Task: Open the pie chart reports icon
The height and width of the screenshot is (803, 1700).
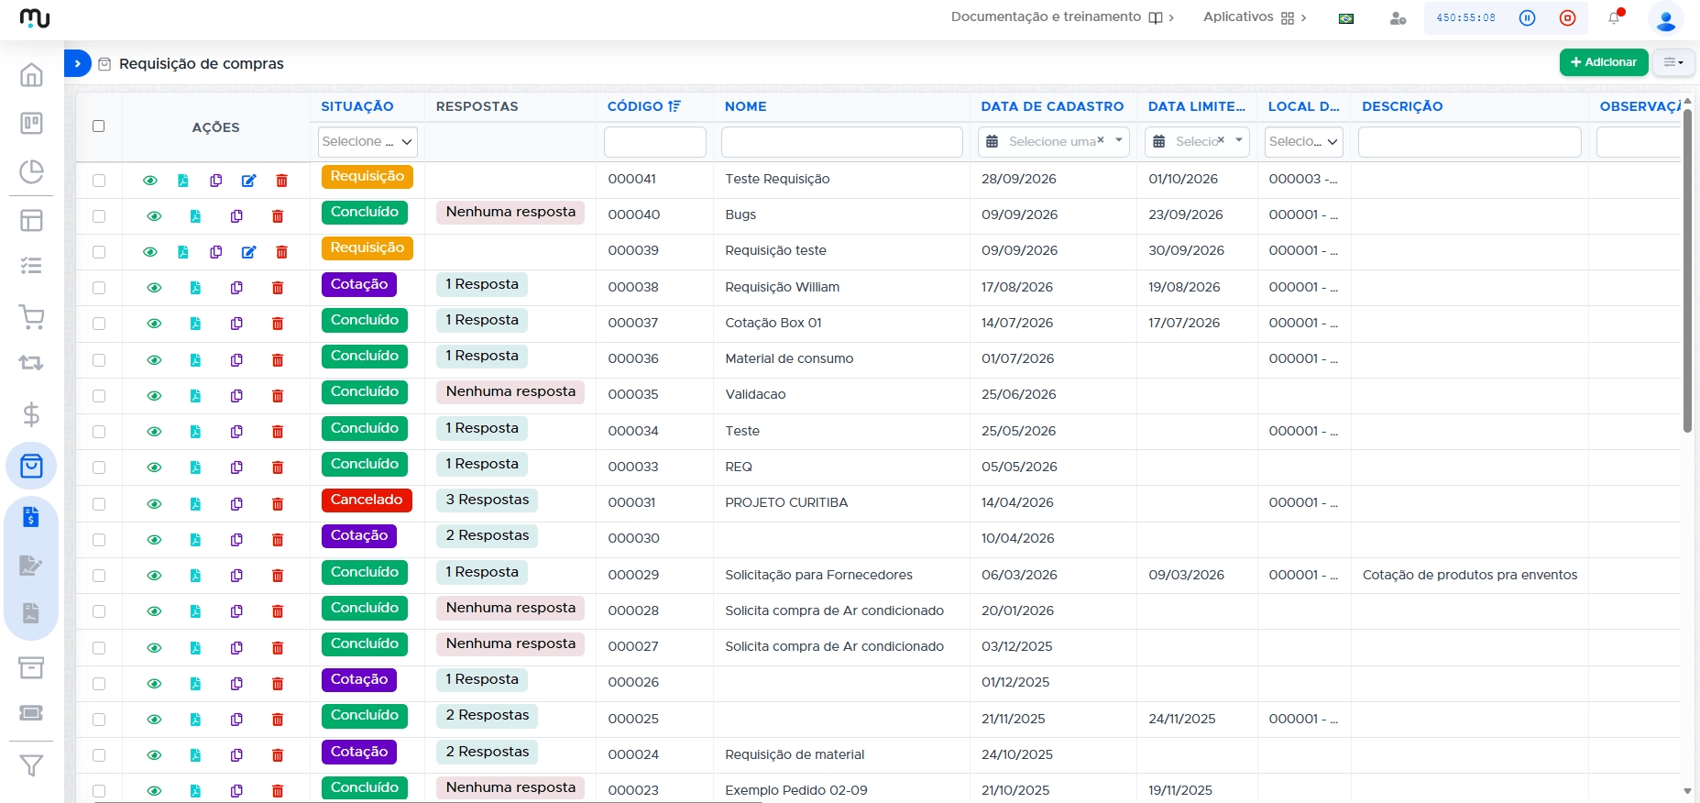Action: pos(31,171)
